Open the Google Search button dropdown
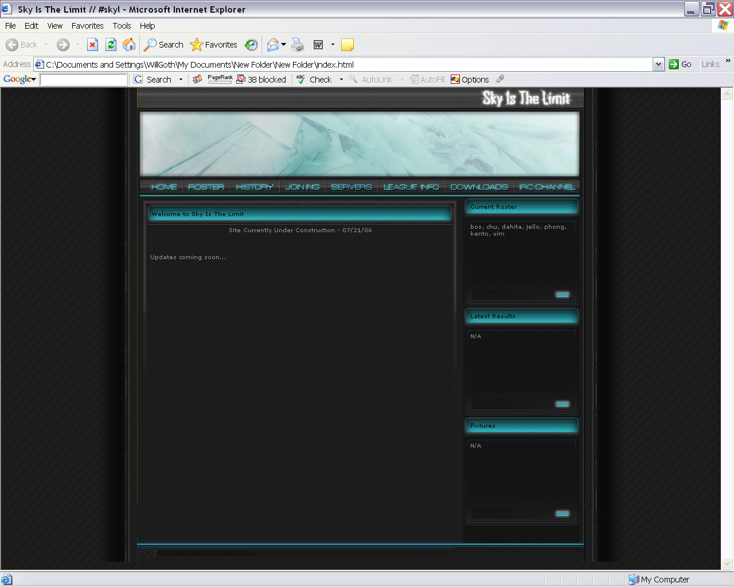 [x=181, y=80]
